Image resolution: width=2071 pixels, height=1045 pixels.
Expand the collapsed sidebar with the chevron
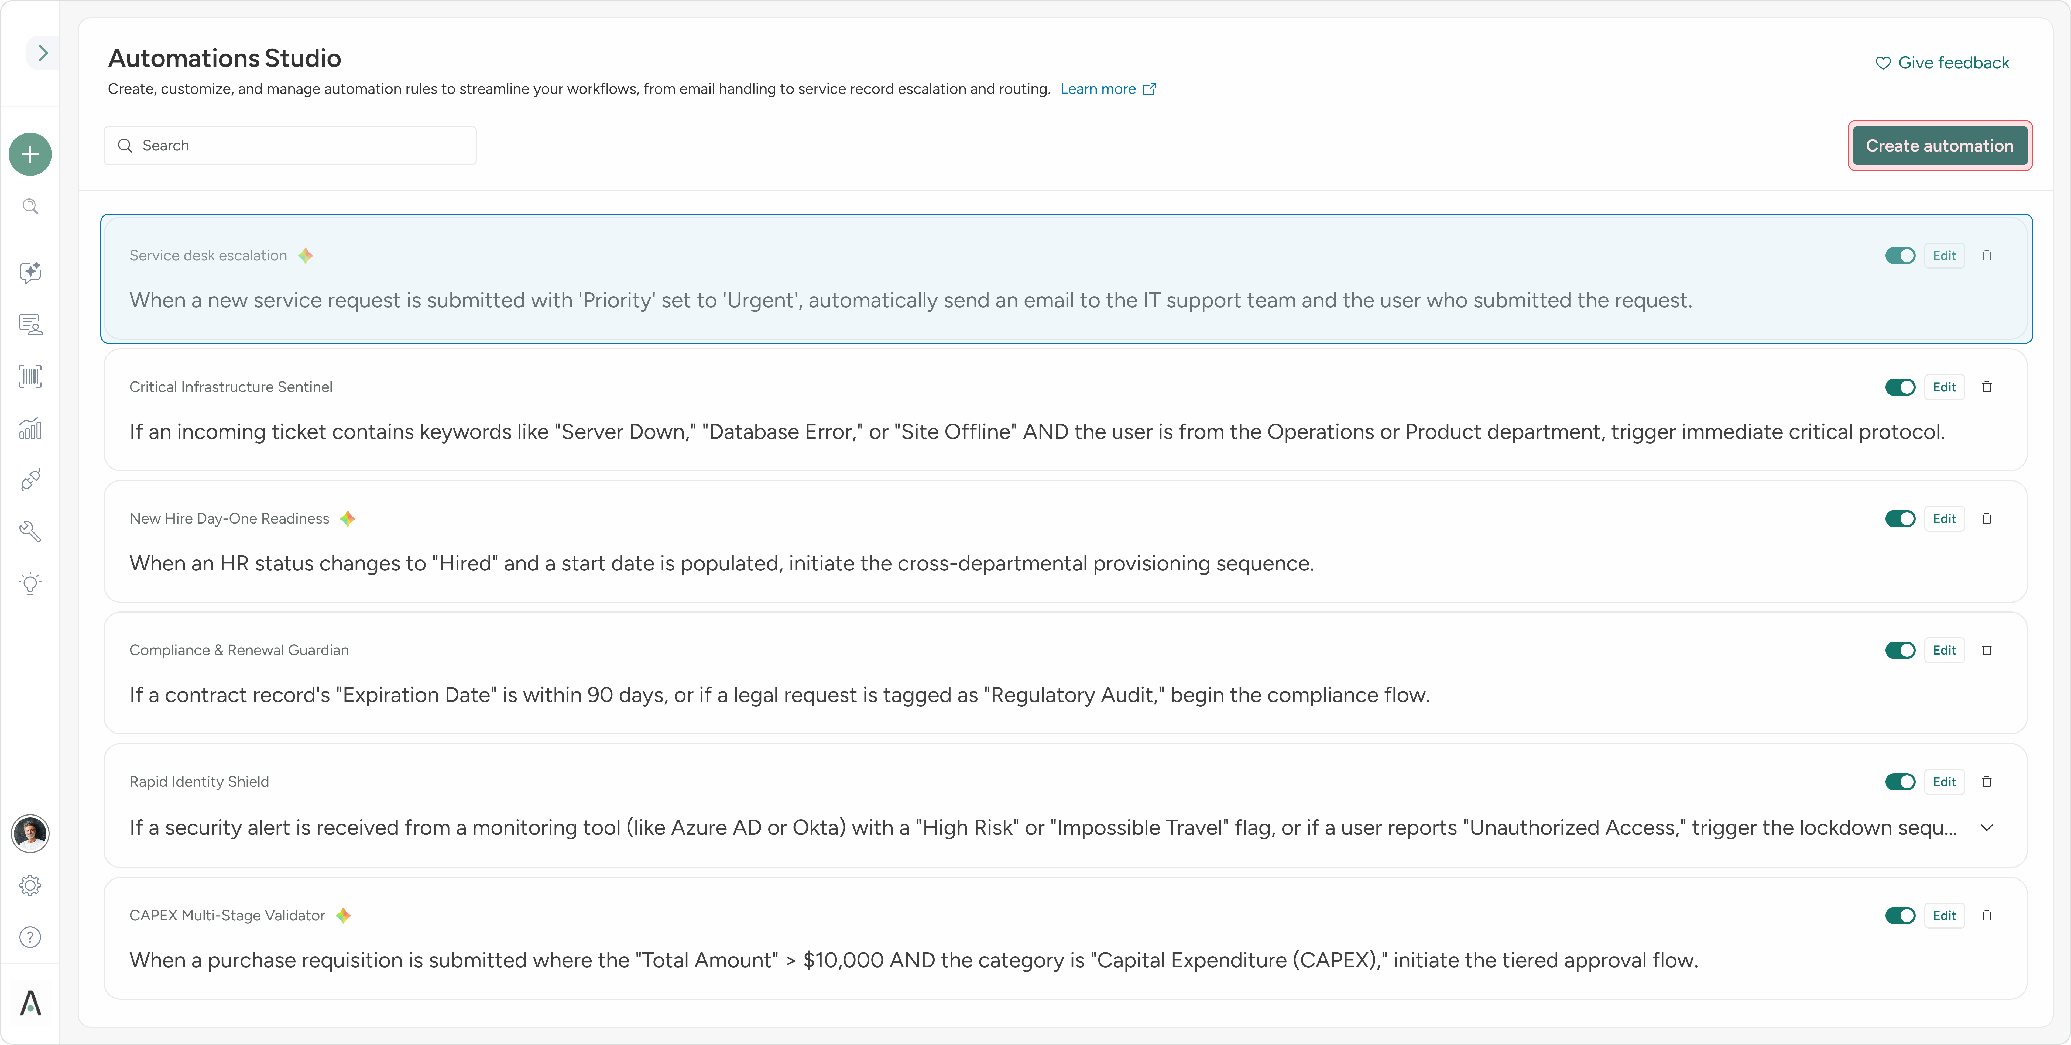click(43, 53)
